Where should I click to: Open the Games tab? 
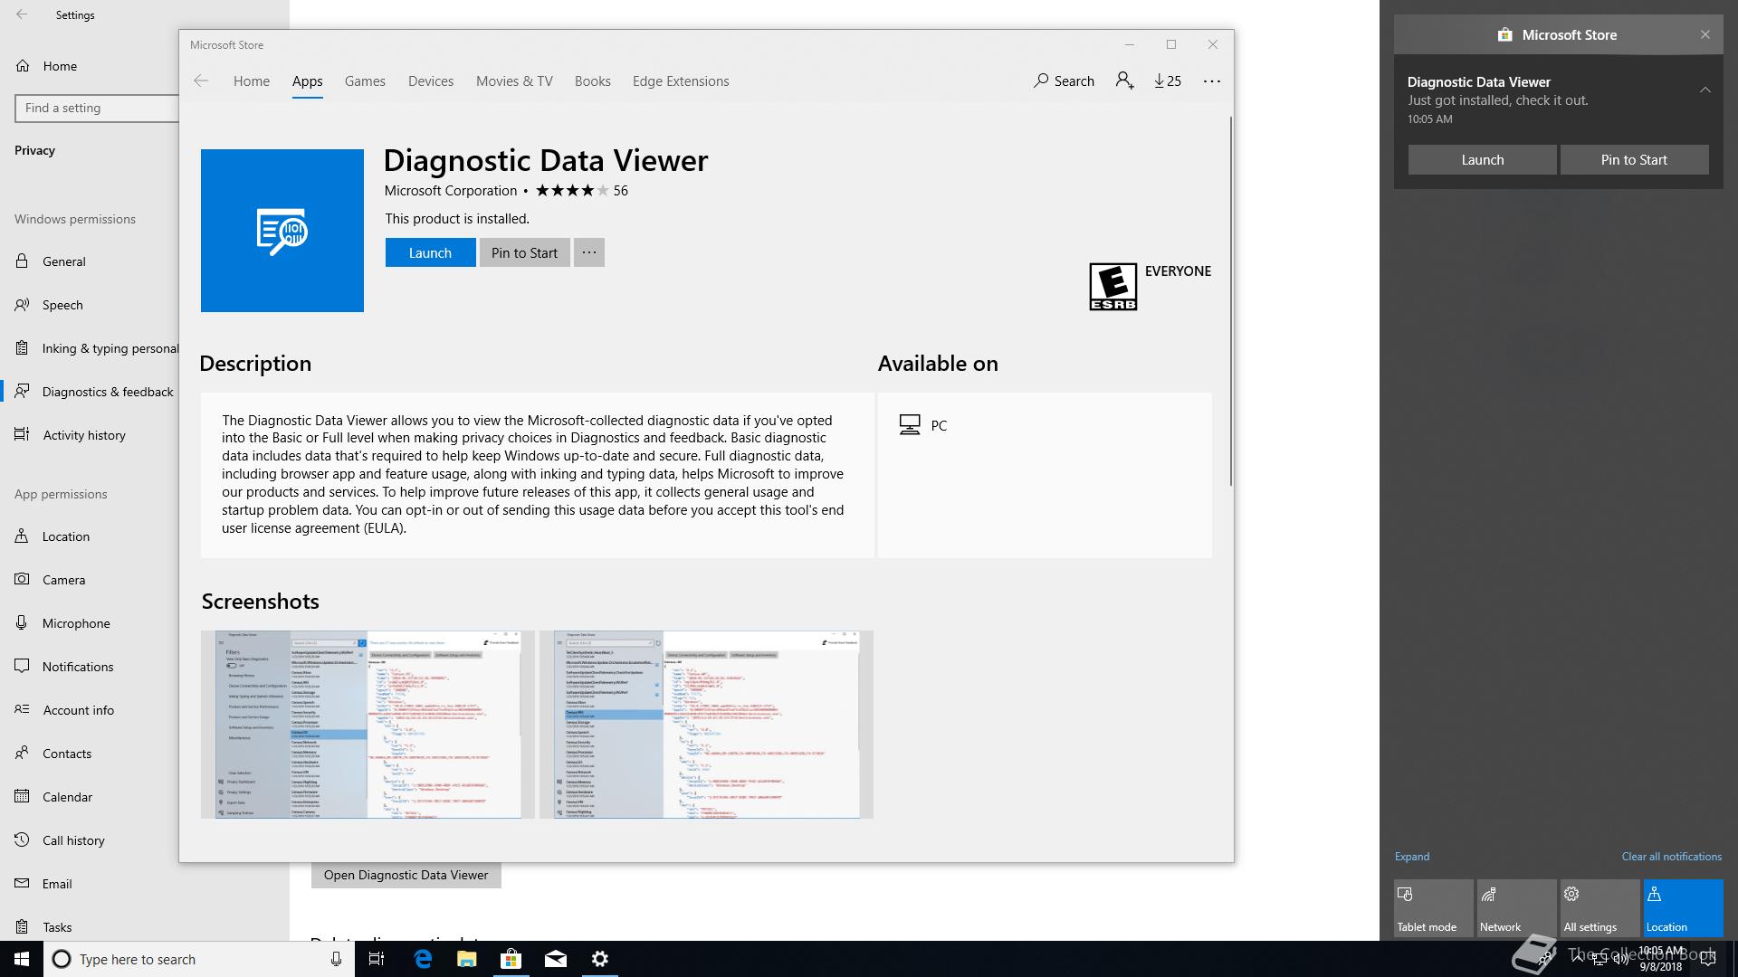(365, 81)
